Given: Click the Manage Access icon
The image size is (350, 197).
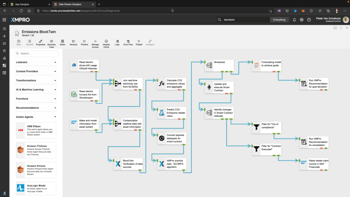Looking at the screenshot, I should click(x=95, y=43).
